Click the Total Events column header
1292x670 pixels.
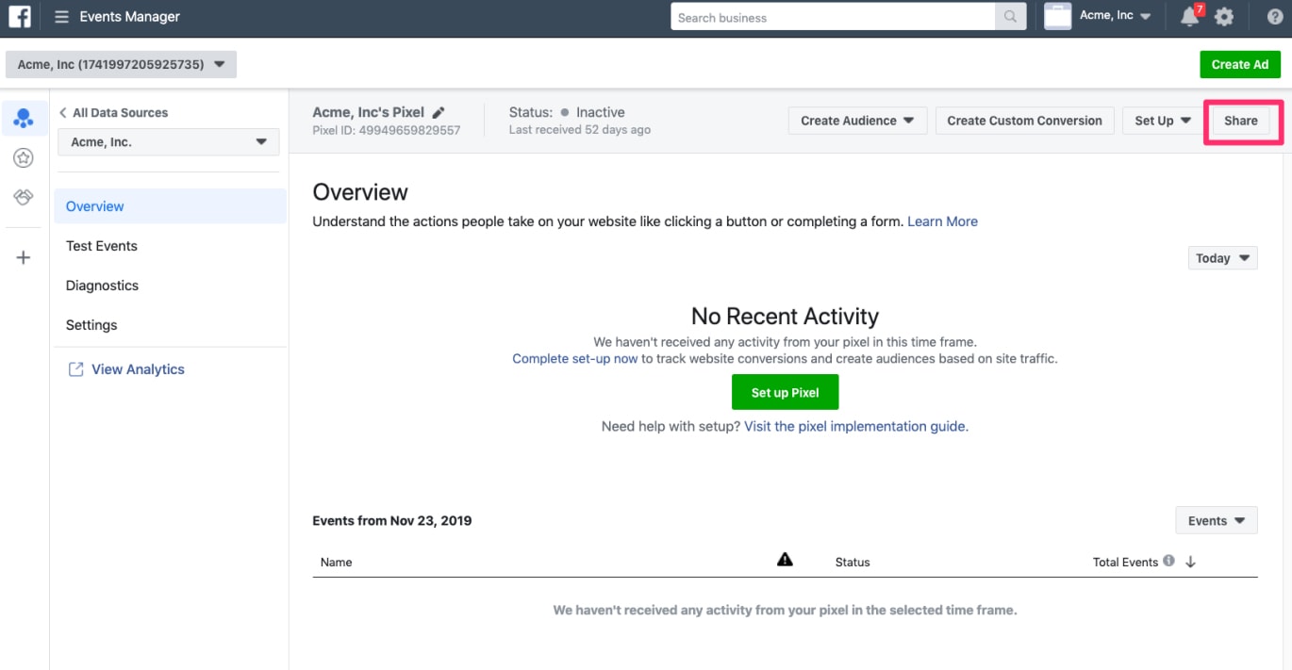(x=1125, y=563)
